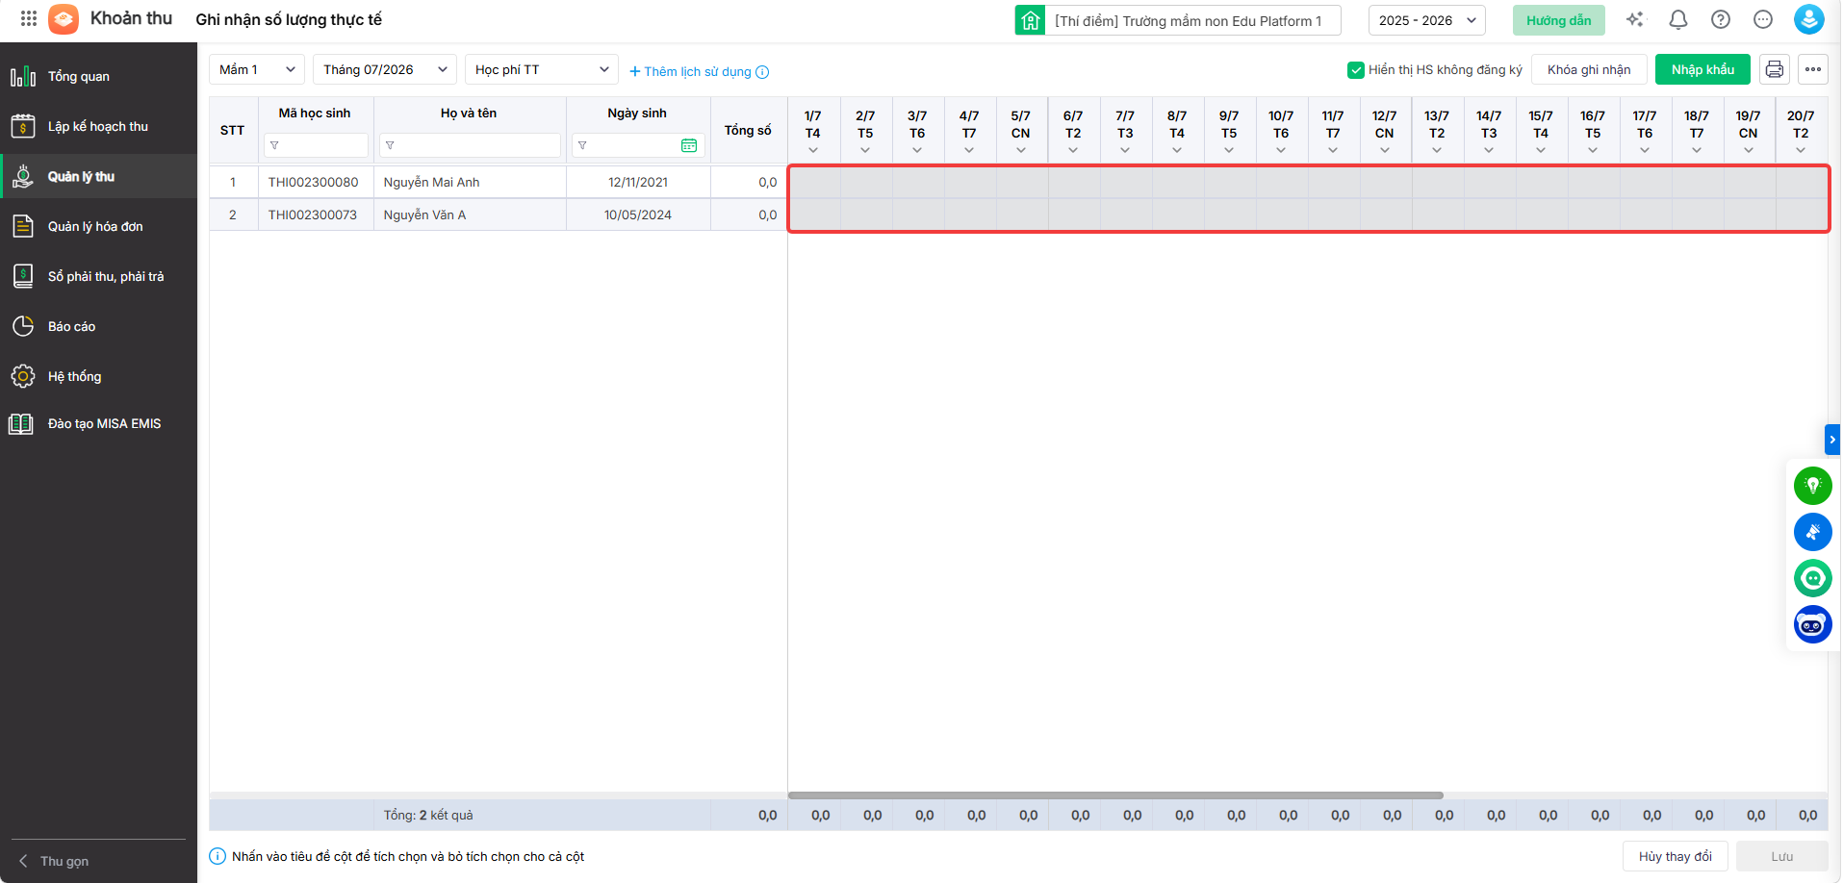Click the filter icon in Ngày sinh column
This screenshot has width=1843, height=883.
582,145
